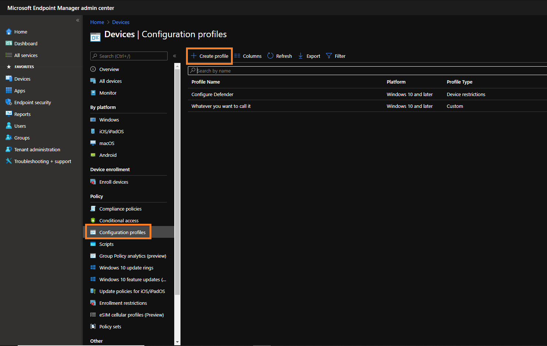Click the Devices icon in Favorites
Screen dimensions: 547x346
point(9,79)
